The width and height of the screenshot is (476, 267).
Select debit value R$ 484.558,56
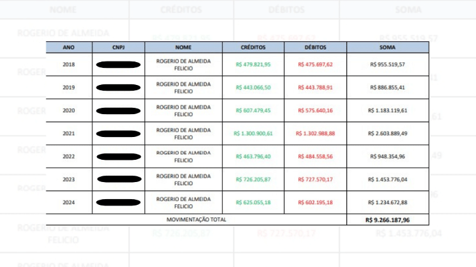point(315,157)
